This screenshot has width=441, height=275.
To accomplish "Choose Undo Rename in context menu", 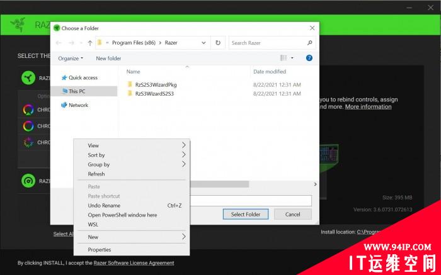I will pos(132,205).
